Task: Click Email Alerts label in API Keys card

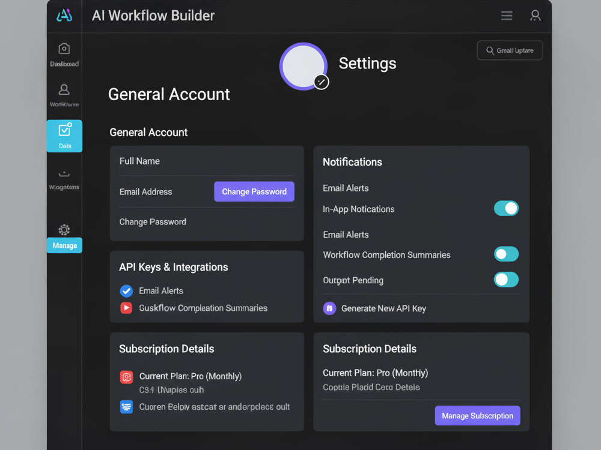Action: [x=161, y=291]
